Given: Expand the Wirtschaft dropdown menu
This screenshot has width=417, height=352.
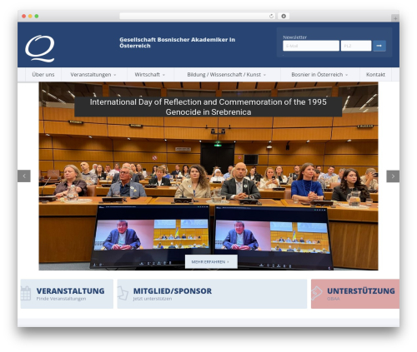Looking at the screenshot, I should pos(150,75).
